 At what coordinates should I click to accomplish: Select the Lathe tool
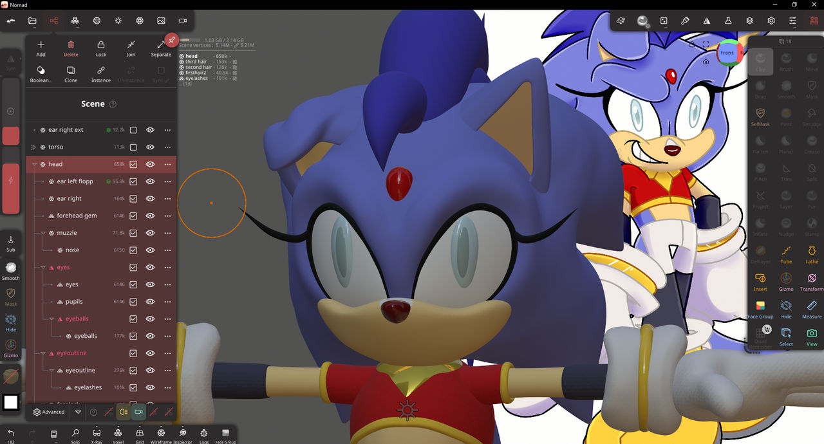812,253
